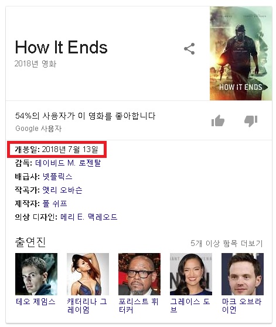Click the 개봉일 release date text
This screenshot has height=327, width=276.
click(x=56, y=149)
